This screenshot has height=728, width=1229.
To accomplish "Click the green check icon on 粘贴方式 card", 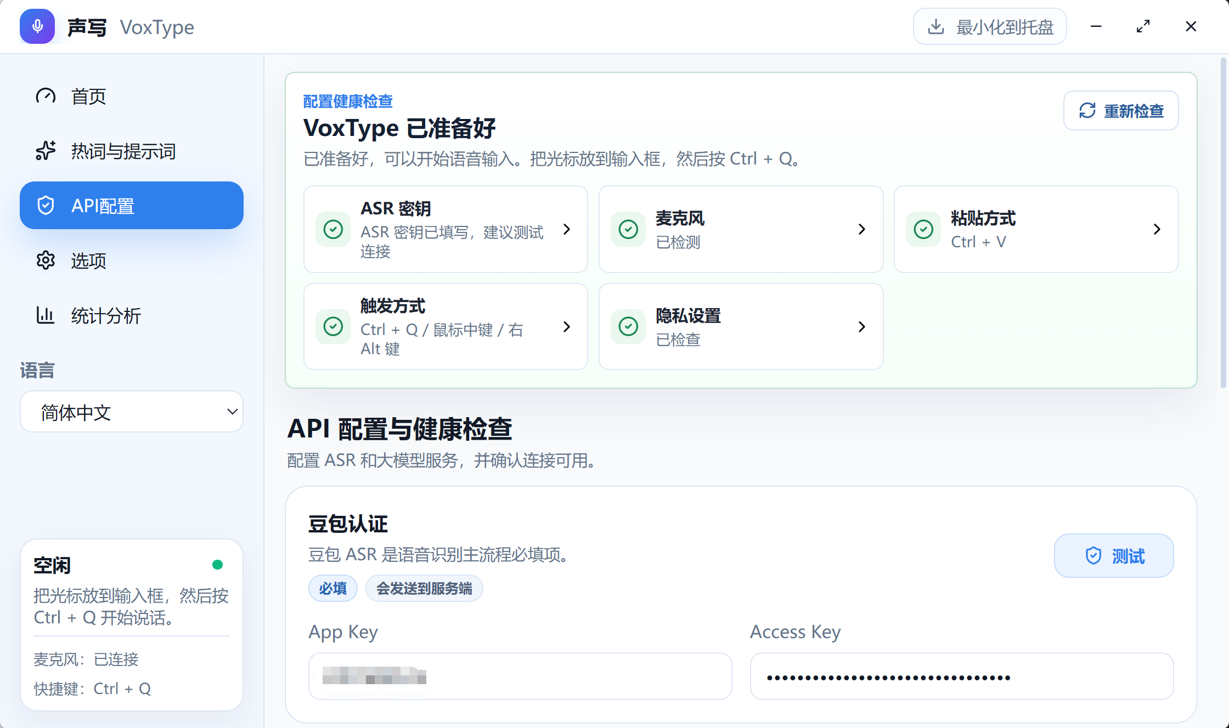I will [923, 229].
